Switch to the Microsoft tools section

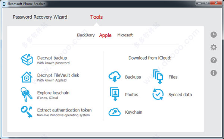[x=125, y=35]
